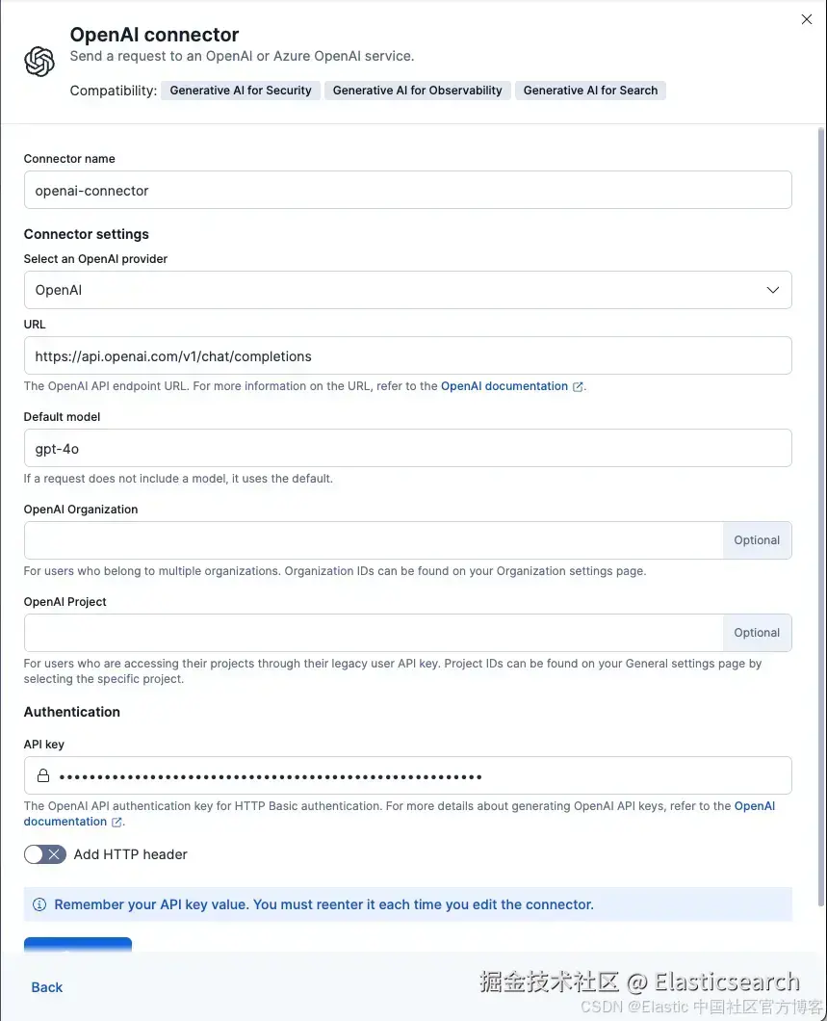The width and height of the screenshot is (827, 1021).
Task: Click the URL input field
Action: (x=407, y=356)
